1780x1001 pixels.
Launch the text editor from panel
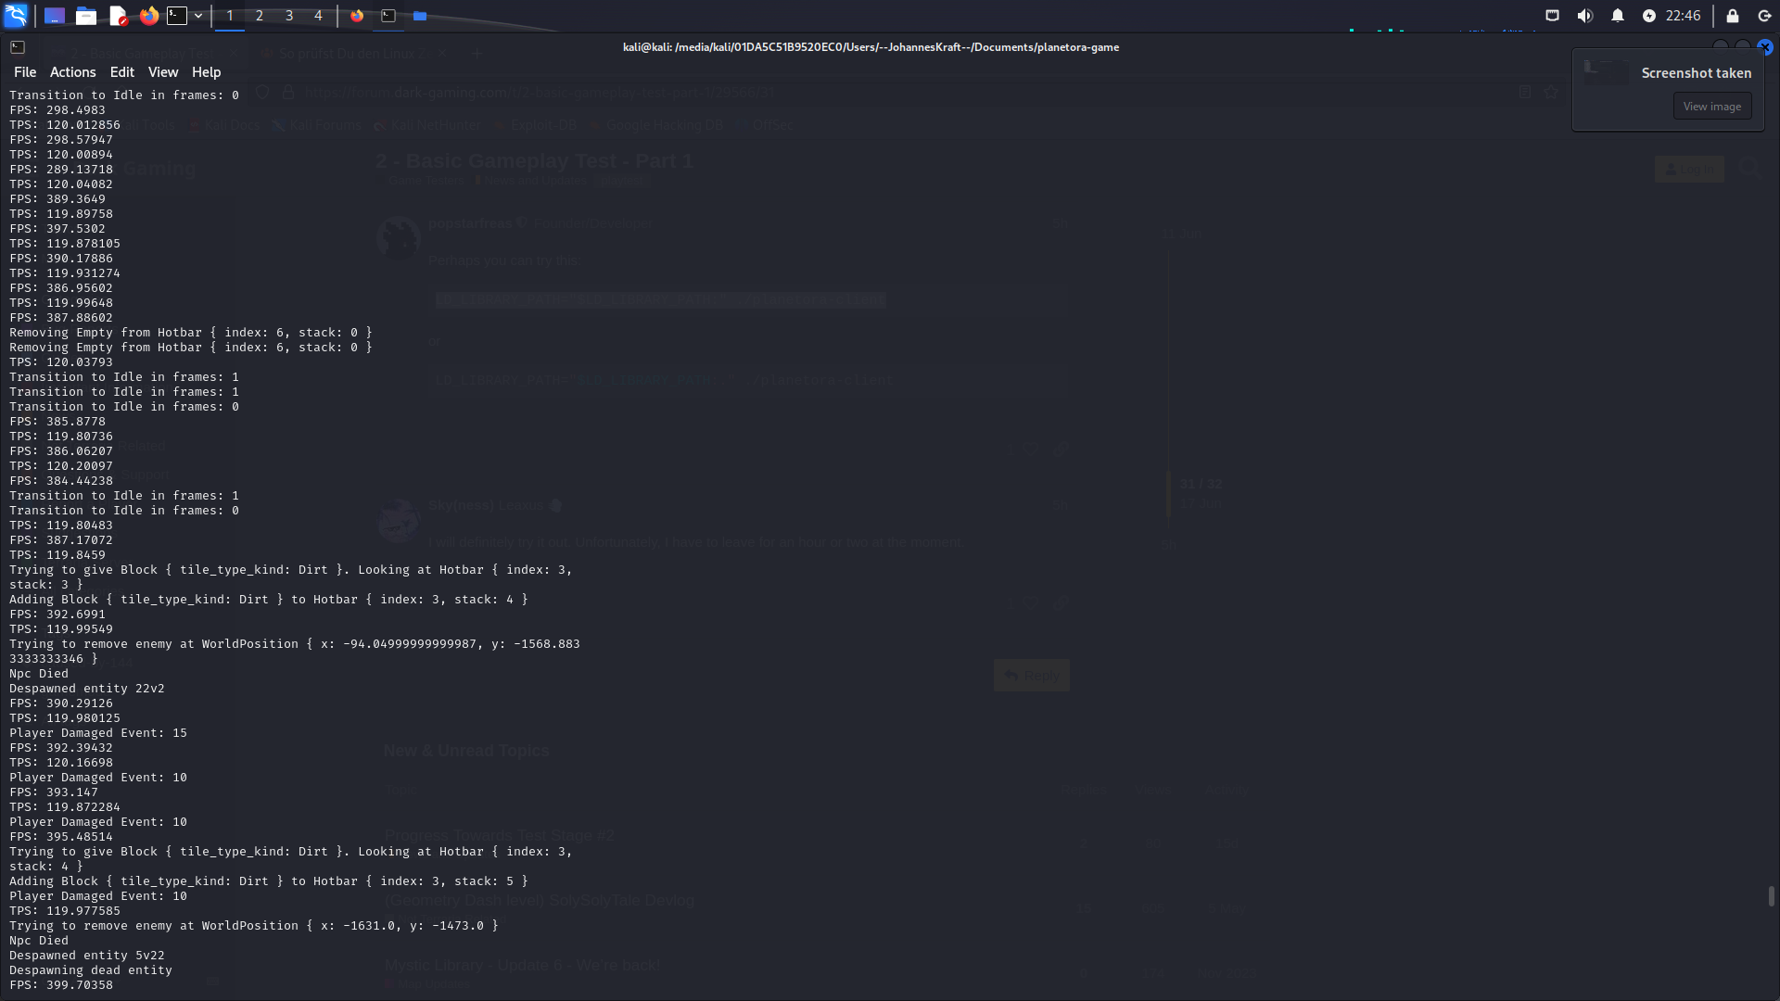coord(118,16)
